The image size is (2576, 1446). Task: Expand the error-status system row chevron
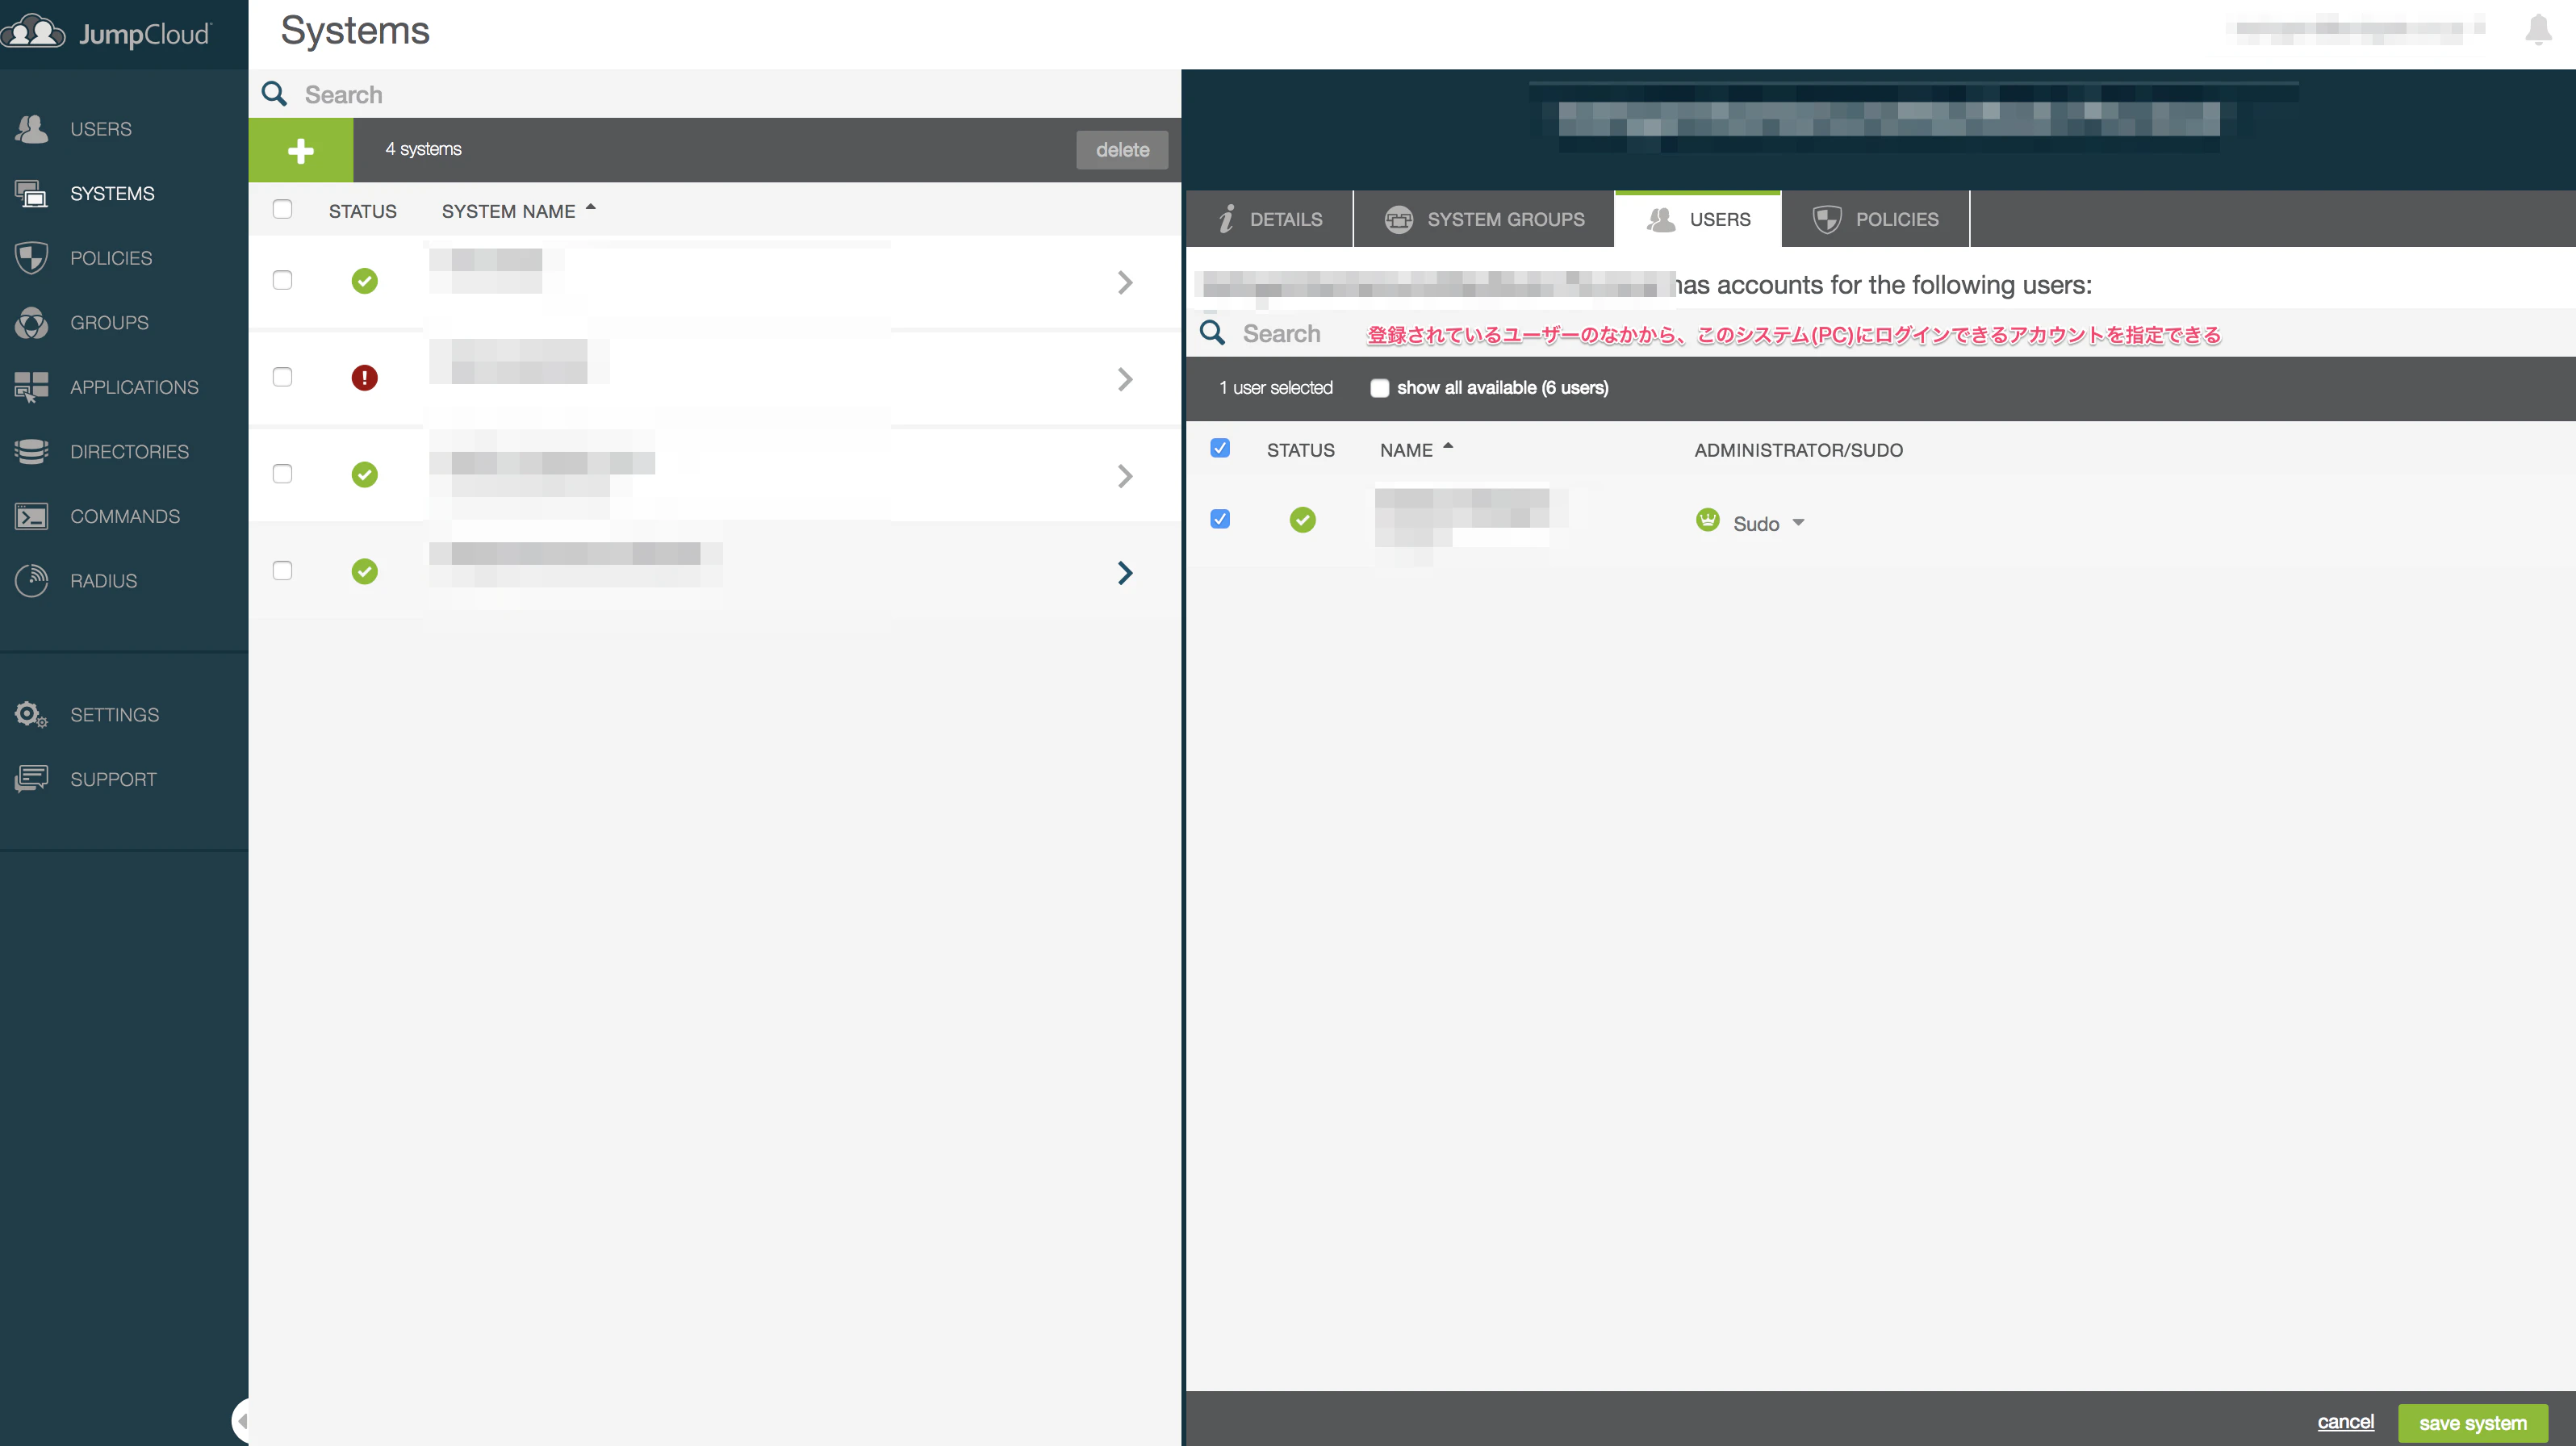[x=1125, y=379]
